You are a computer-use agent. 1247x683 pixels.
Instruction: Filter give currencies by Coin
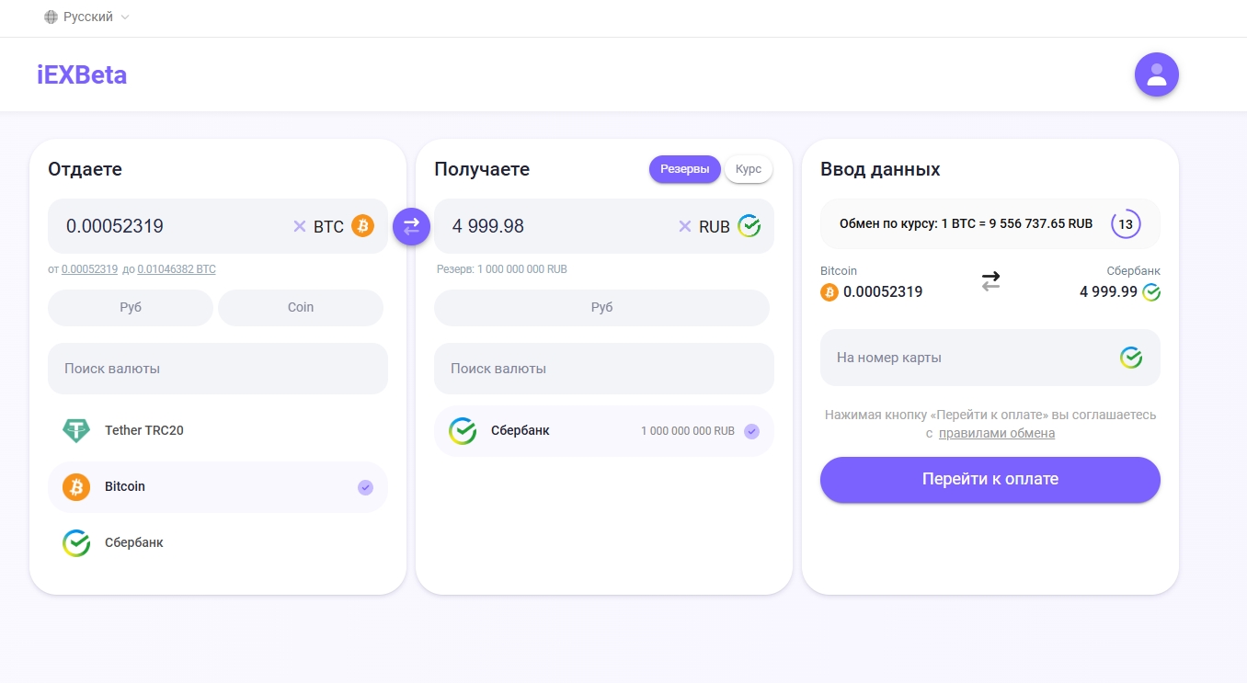pos(300,307)
